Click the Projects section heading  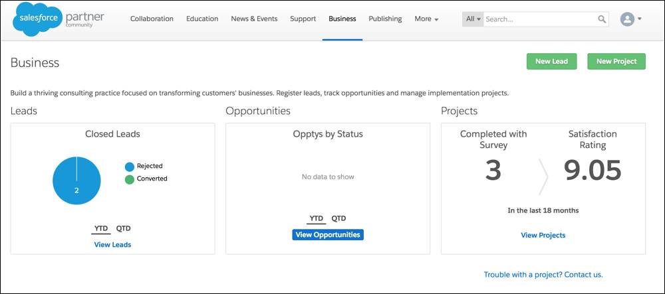coord(460,111)
